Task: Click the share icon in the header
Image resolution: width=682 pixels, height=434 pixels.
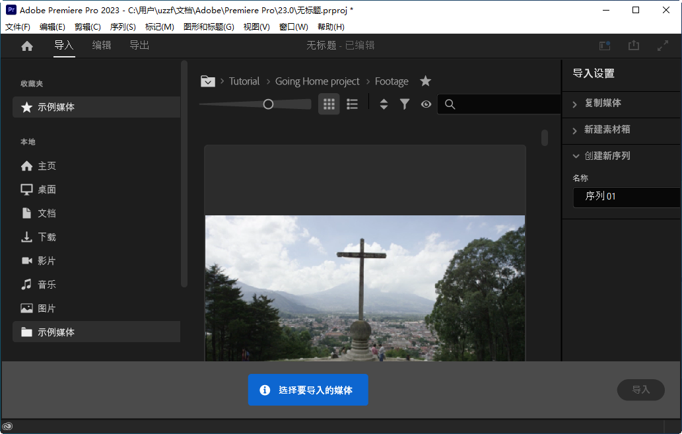Action: (x=634, y=45)
